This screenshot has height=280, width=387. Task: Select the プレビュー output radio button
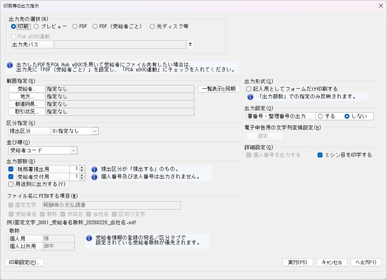(36, 26)
